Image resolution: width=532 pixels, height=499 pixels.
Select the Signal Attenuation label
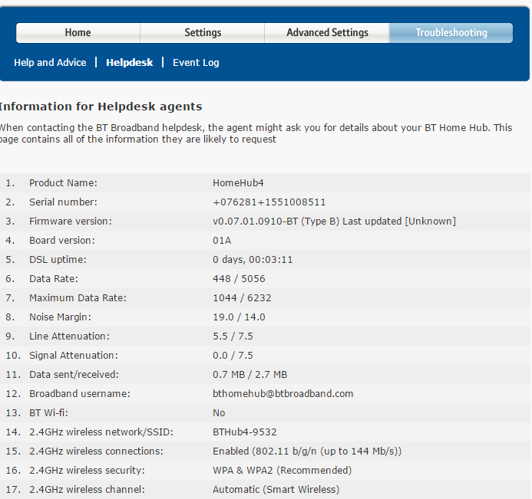[x=74, y=356]
